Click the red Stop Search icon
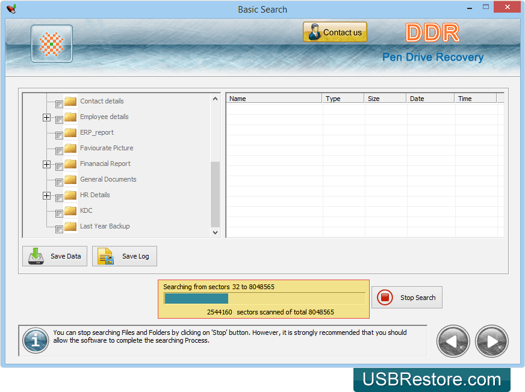525x392 pixels. pos(385,298)
